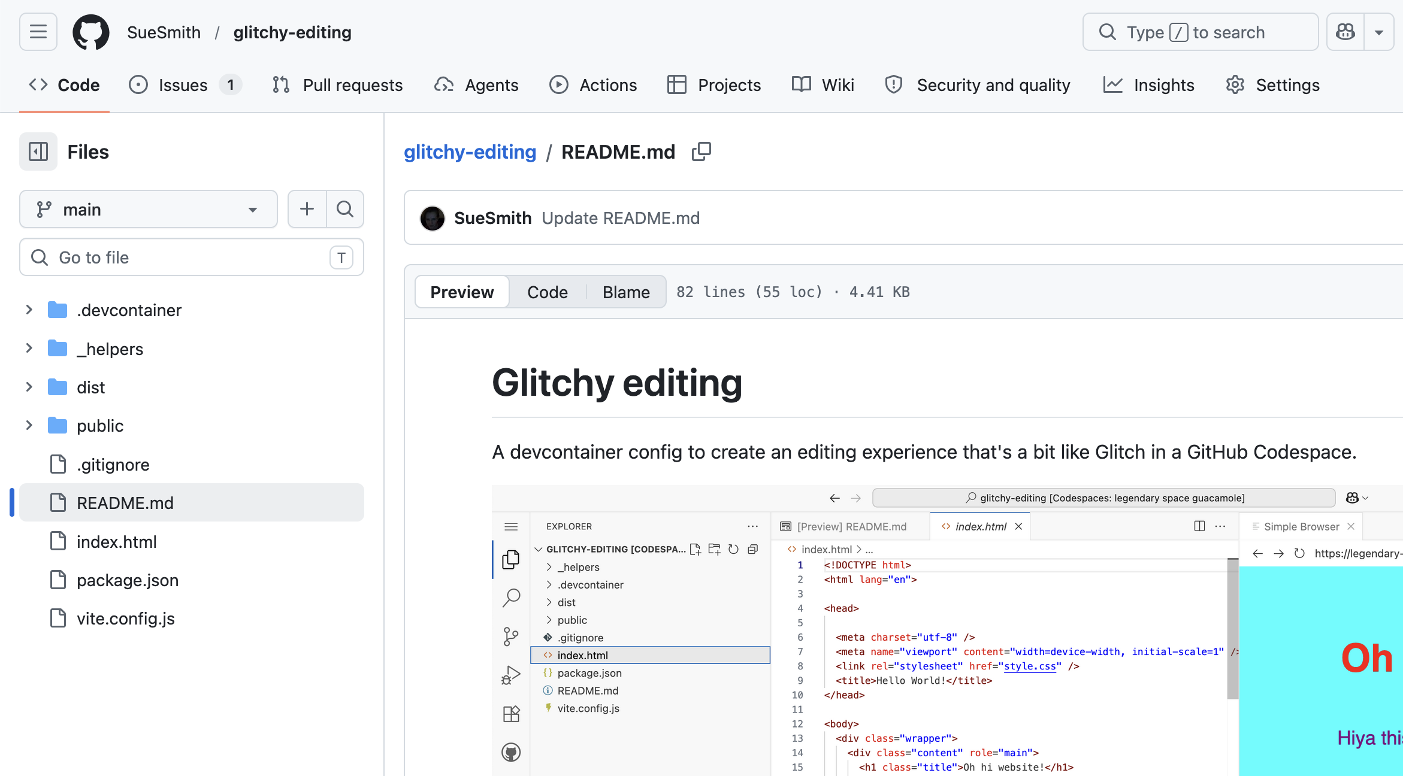Focus the Go to file field
Image resolution: width=1403 pixels, height=776 pixels.
point(192,257)
